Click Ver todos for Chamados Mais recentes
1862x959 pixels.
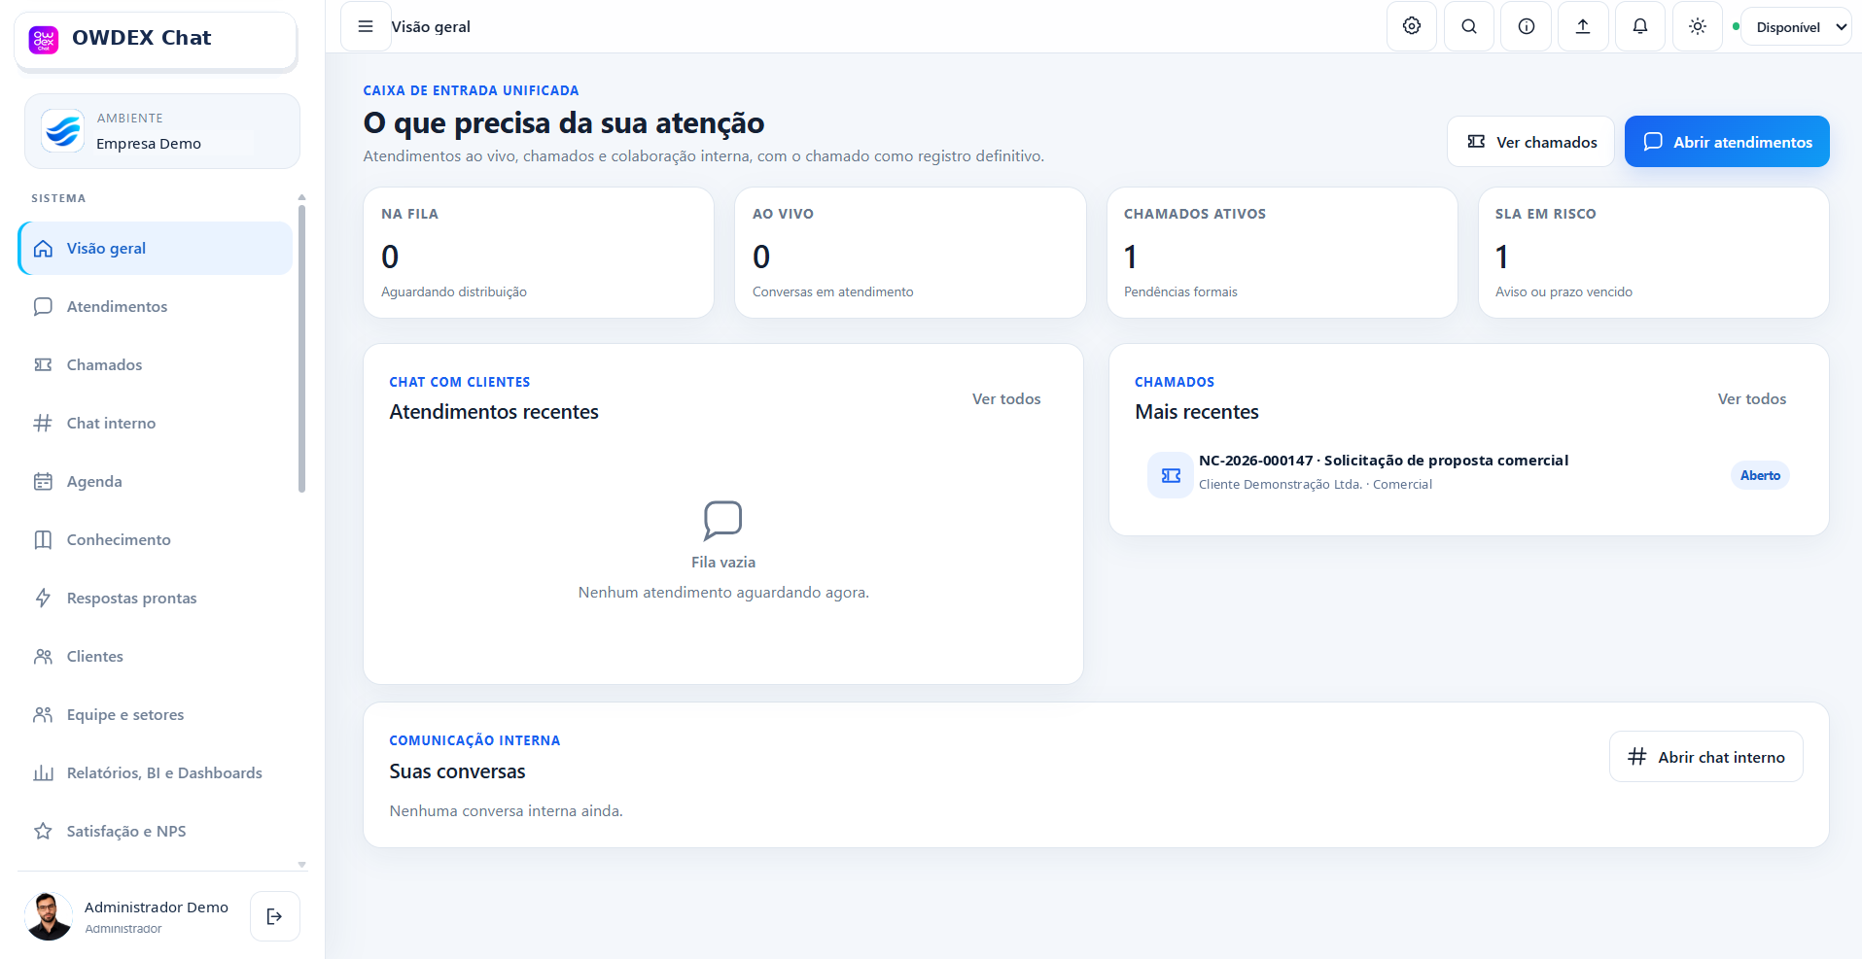coord(1752,399)
